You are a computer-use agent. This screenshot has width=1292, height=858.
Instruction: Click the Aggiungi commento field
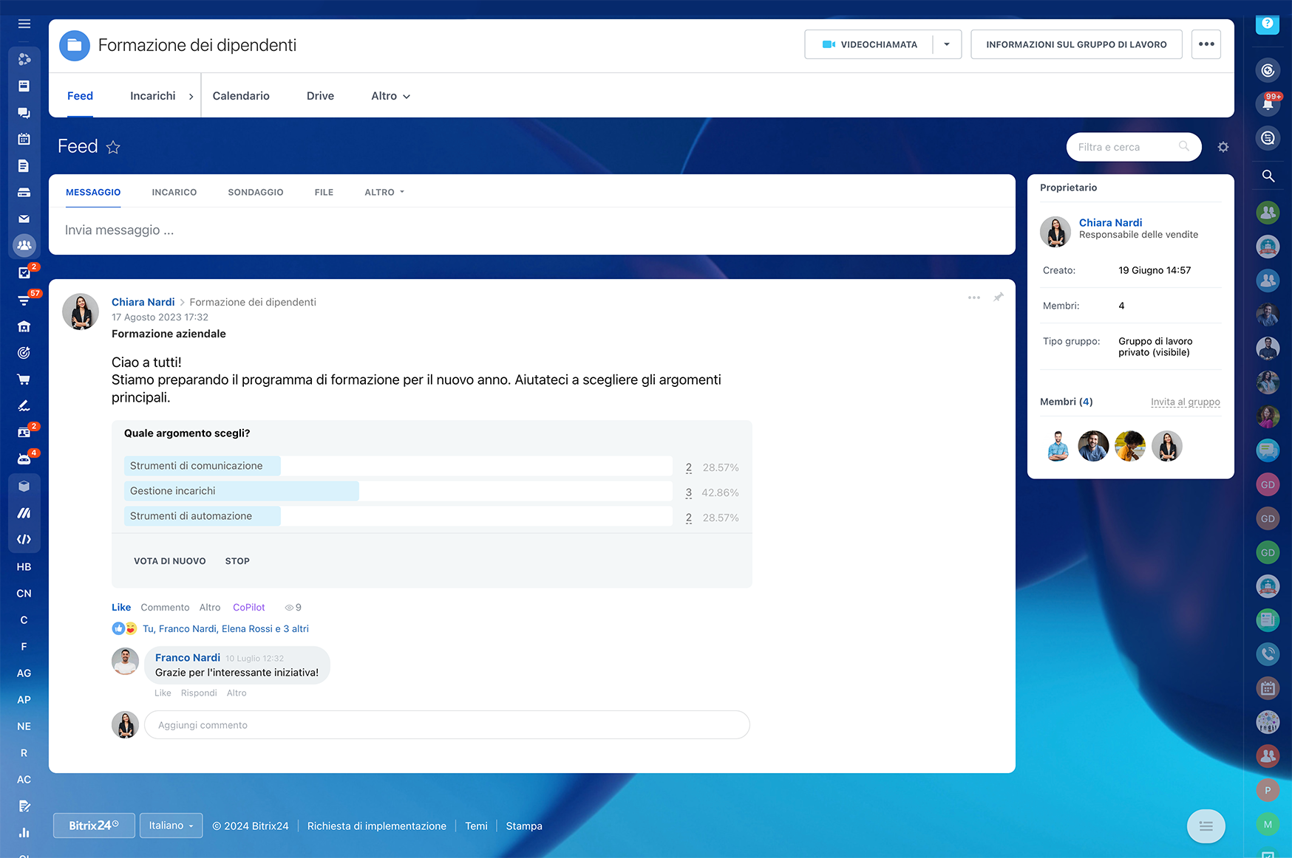(447, 725)
